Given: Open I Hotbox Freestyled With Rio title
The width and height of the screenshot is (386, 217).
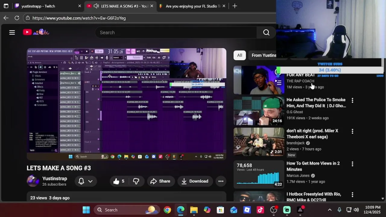Looking at the screenshot, I should pyautogui.click(x=314, y=197).
